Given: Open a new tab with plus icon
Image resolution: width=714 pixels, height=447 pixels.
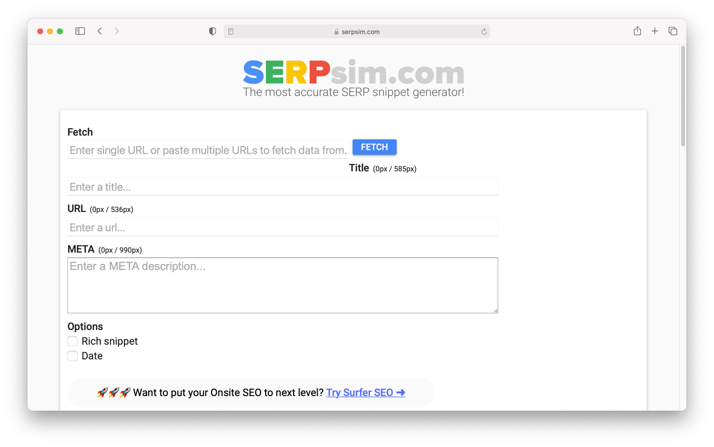Looking at the screenshot, I should tap(655, 31).
